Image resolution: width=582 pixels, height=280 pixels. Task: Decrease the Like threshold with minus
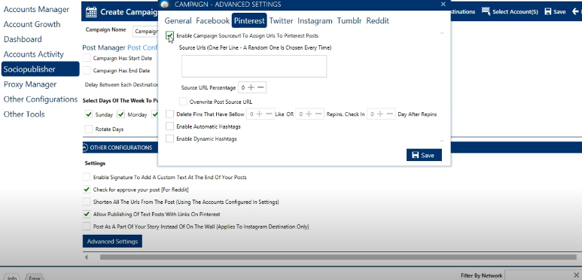pos(269,114)
